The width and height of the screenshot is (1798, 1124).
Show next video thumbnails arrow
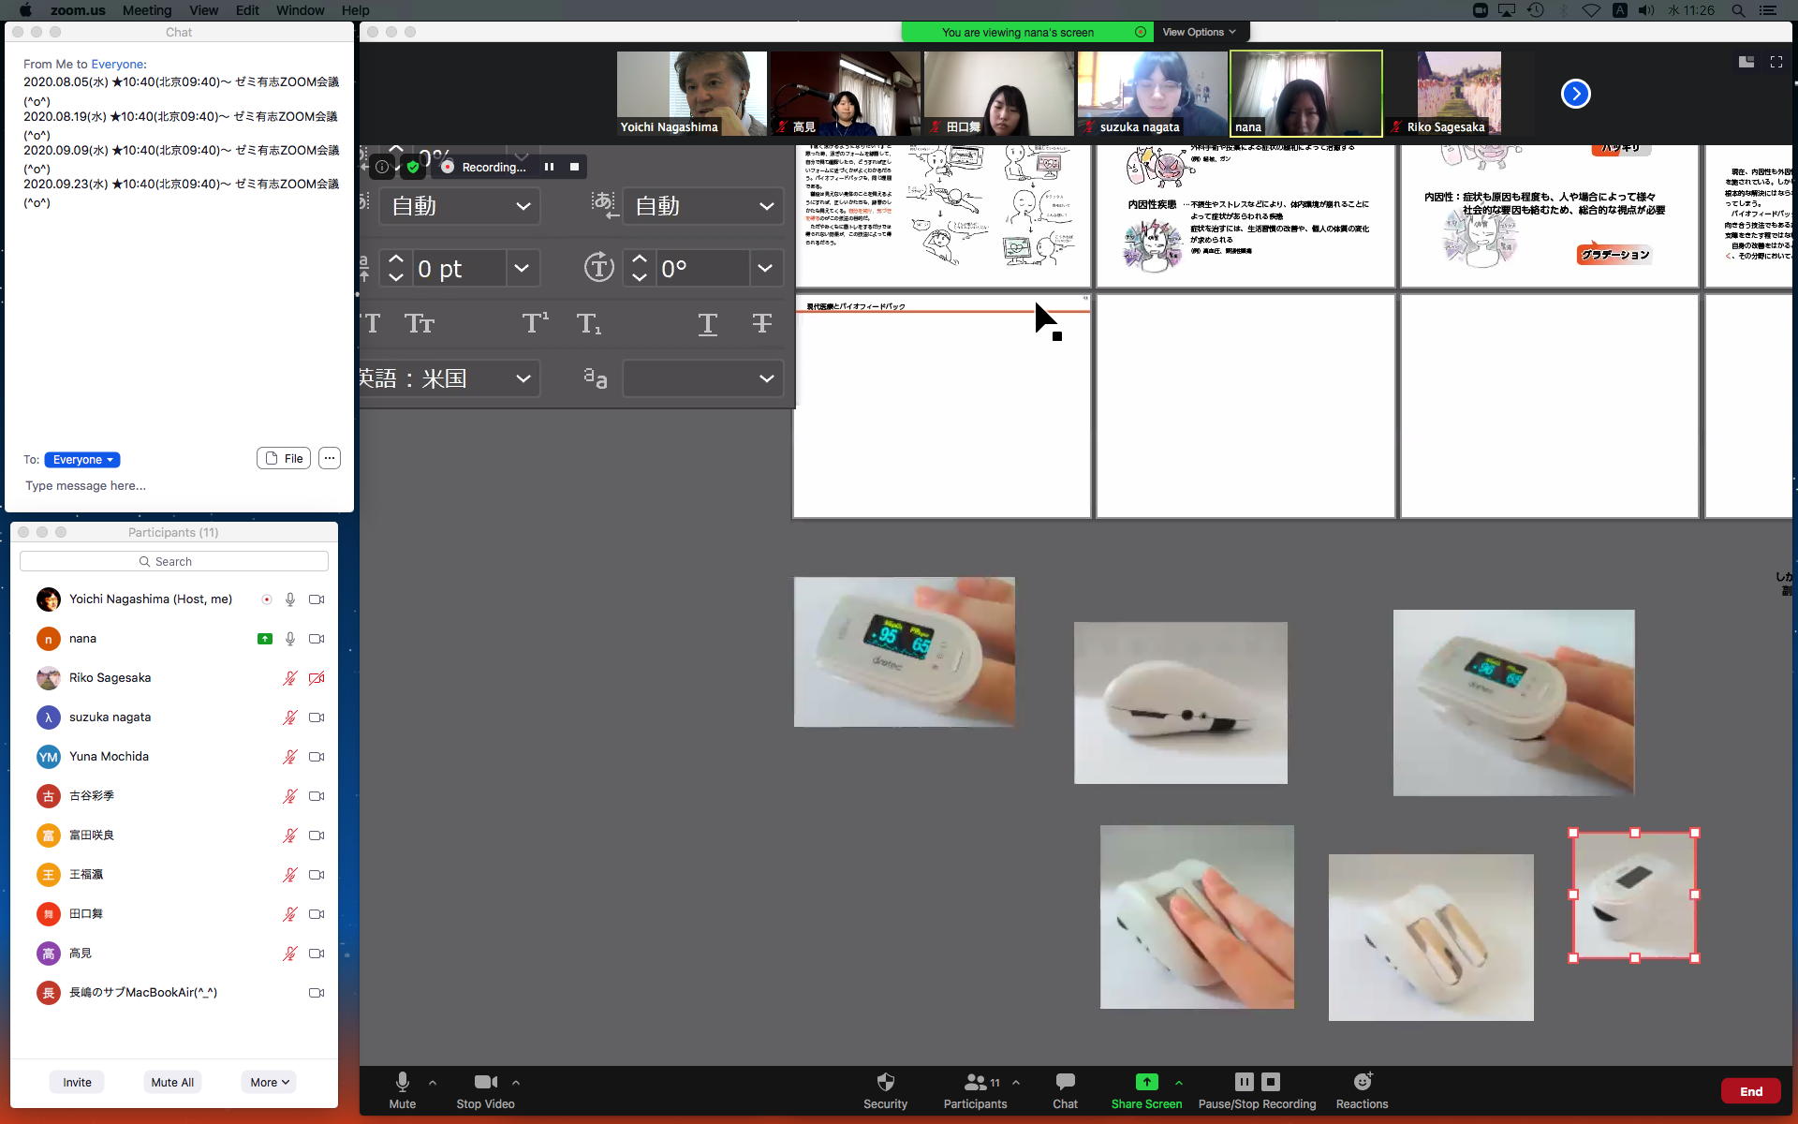1575,94
